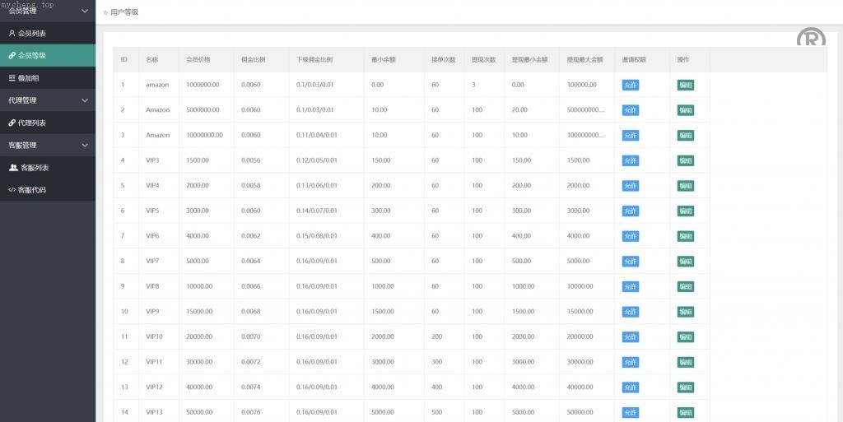The width and height of the screenshot is (843, 422).
Task: Toggle the 允许 permission for row ID 1
Action: point(630,85)
